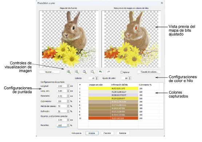Click the Vista previa button
The width and height of the screenshot is (202, 142).
(x=76, y=133)
